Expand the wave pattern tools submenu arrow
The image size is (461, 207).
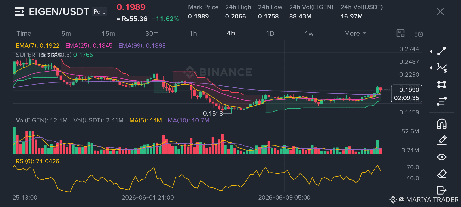point(431,68)
